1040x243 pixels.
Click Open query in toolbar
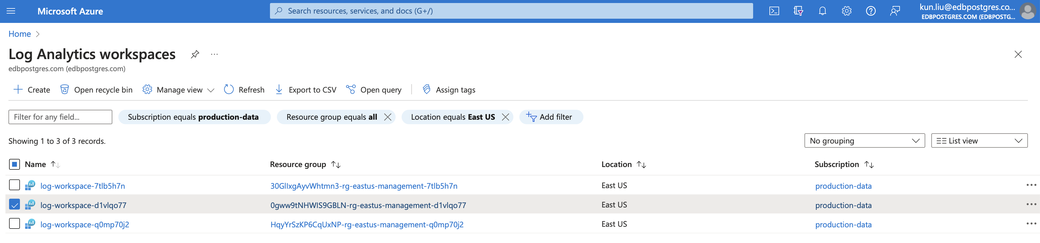(x=374, y=90)
